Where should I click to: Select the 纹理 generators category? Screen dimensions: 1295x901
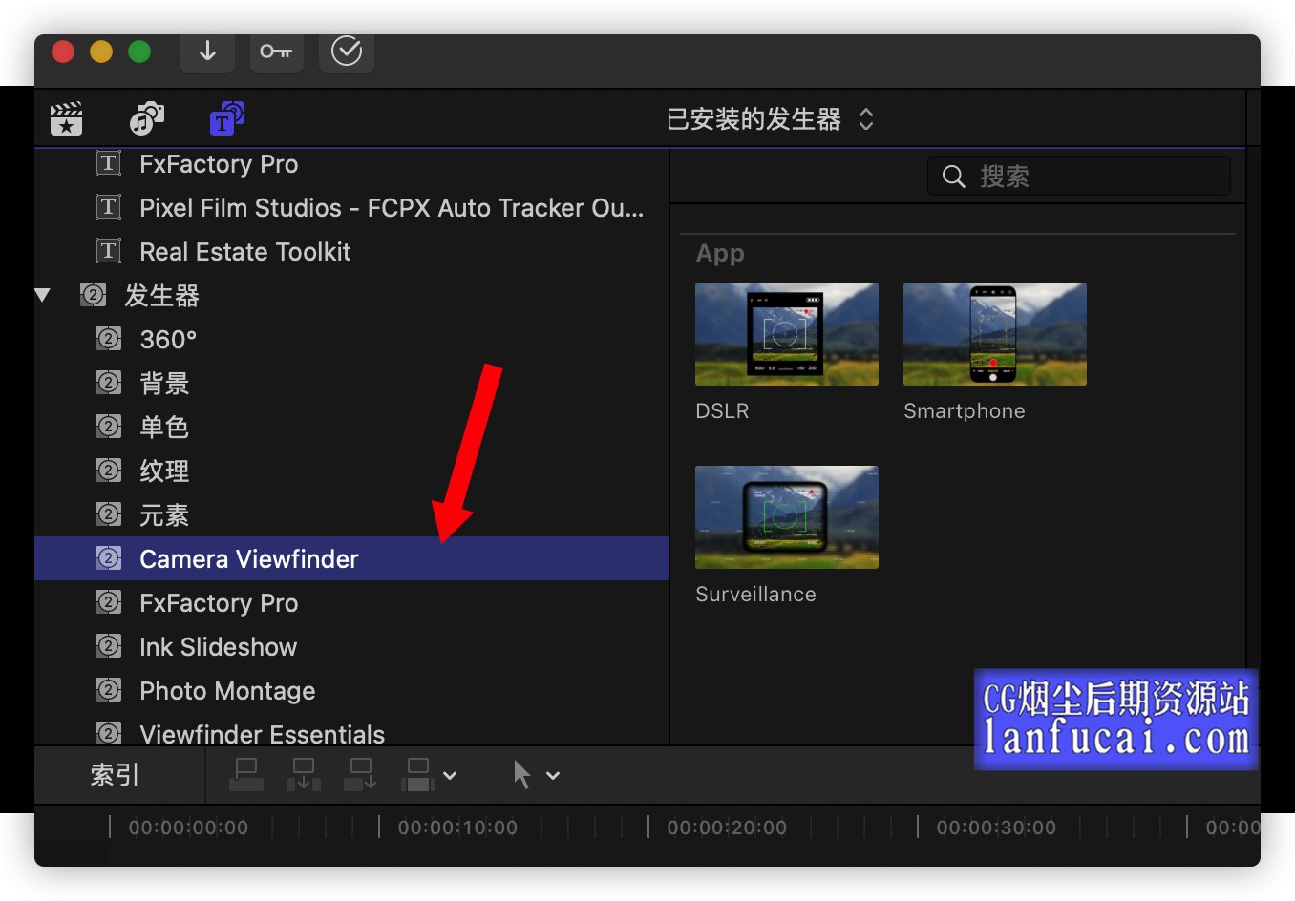(351, 471)
